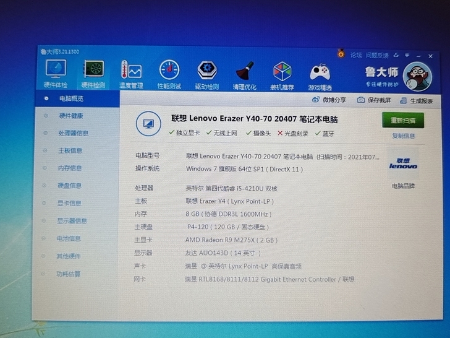Click Windows 7 旗舰版 64位 SP1 text
This screenshot has height=338, width=450.
(x=245, y=169)
